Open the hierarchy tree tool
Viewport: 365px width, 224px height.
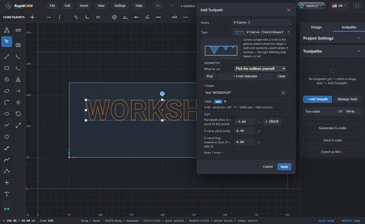pos(6,30)
